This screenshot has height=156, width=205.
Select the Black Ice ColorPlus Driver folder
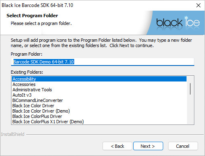pyautogui.click(x=99, y=116)
